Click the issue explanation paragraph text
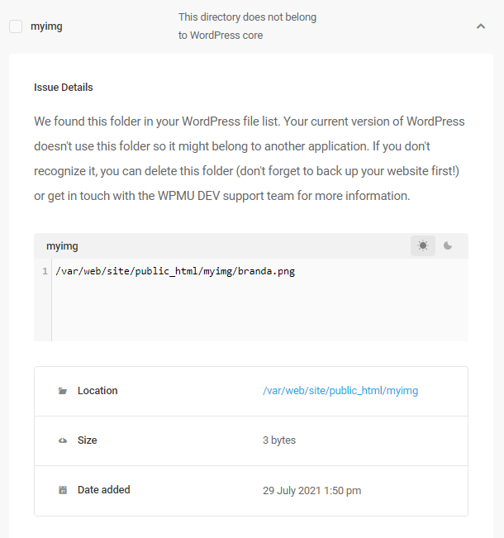Screen dimensions: 504x538 [x=250, y=159]
